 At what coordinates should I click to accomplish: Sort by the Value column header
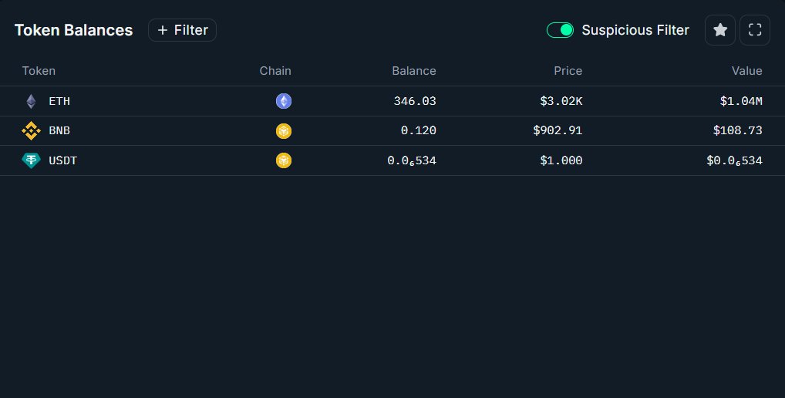tap(746, 71)
